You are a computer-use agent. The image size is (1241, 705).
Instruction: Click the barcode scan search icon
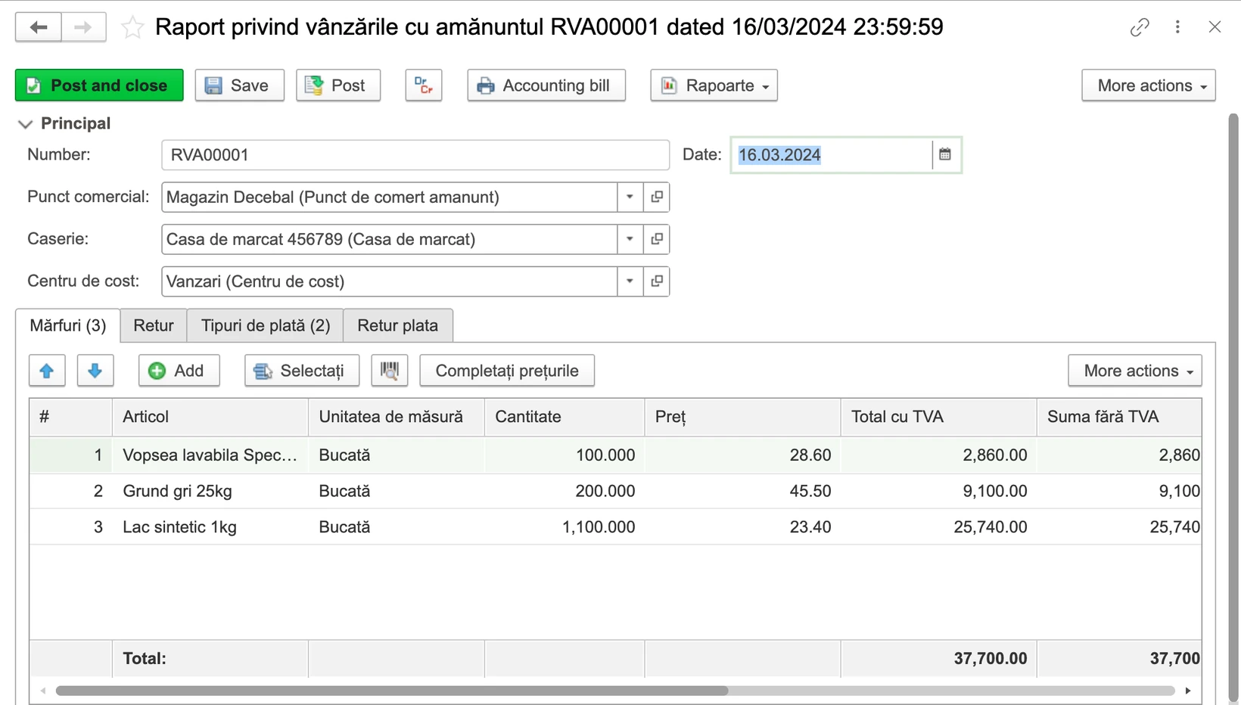[390, 371]
